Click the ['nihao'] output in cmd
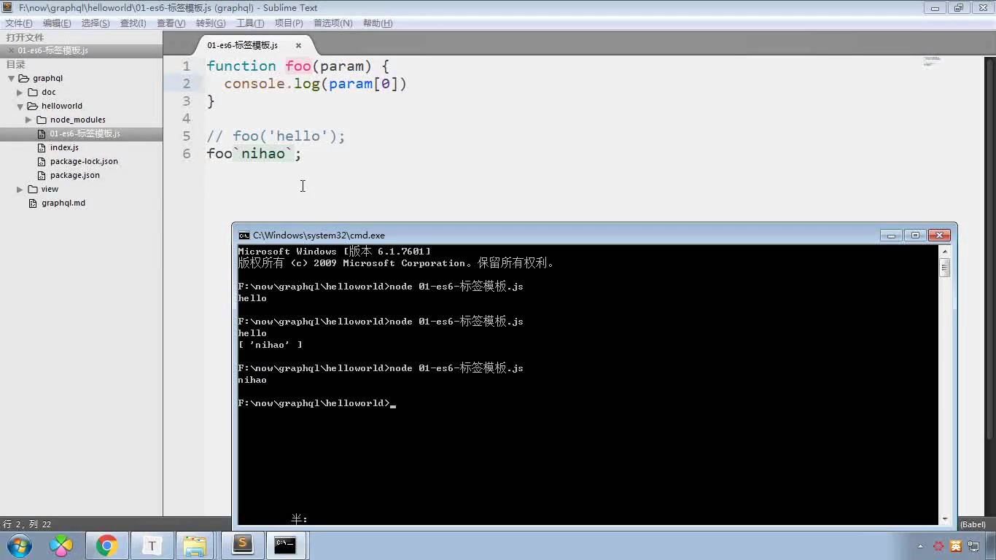The image size is (996, 560). 270,345
